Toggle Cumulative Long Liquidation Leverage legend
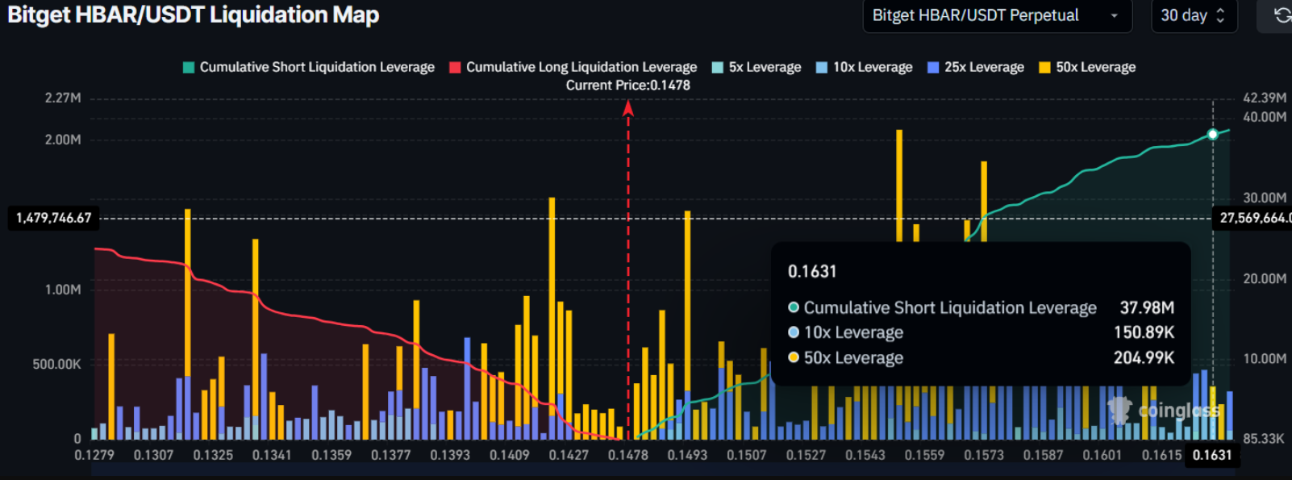Screen dimensions: 1292x480 [573, 67]
